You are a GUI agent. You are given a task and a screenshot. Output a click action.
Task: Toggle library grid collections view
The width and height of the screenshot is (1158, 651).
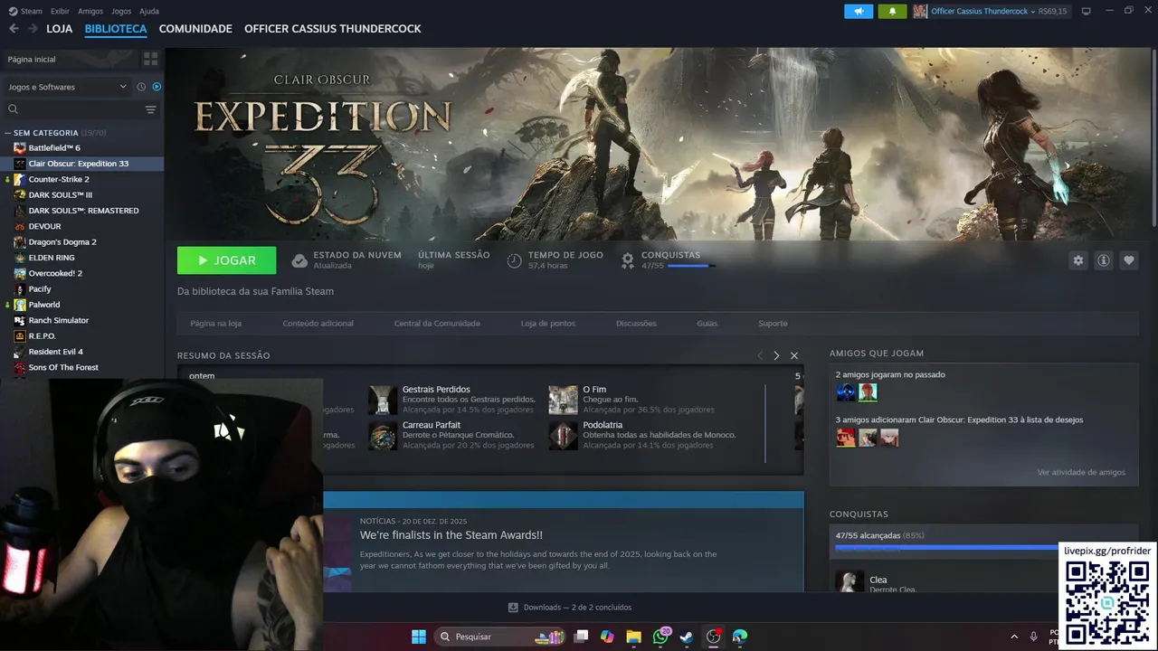[150, 59]
